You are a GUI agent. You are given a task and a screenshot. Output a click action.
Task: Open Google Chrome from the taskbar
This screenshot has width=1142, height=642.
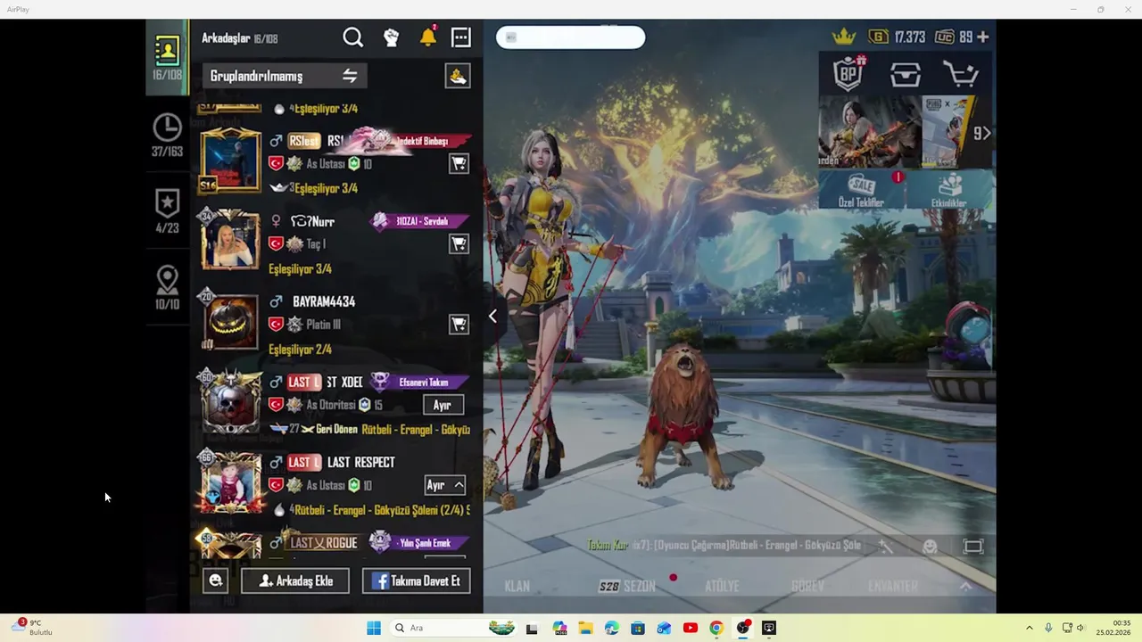tap(716, 628)
